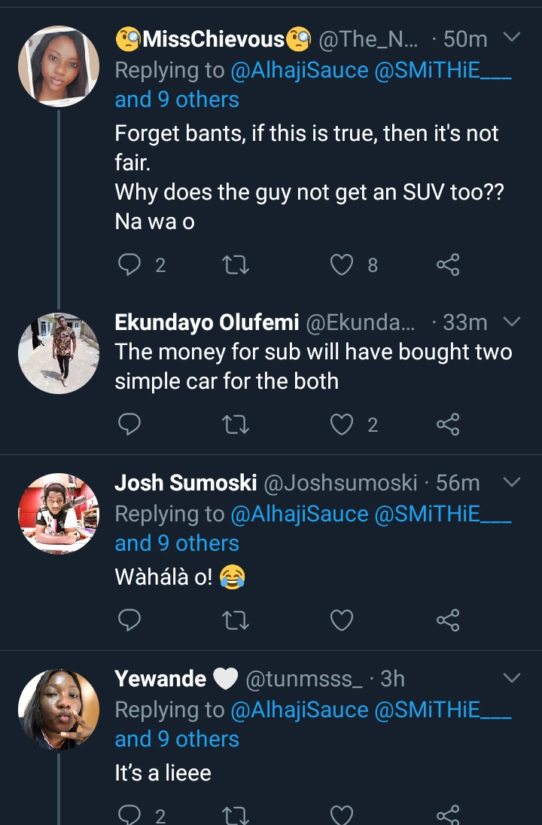The image size is (542, 825).
Task: Like MissChievous's tweet with 8 likes
Action: 343,264
